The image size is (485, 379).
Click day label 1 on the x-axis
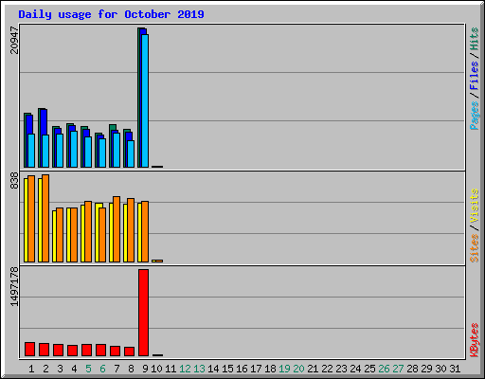31,369
